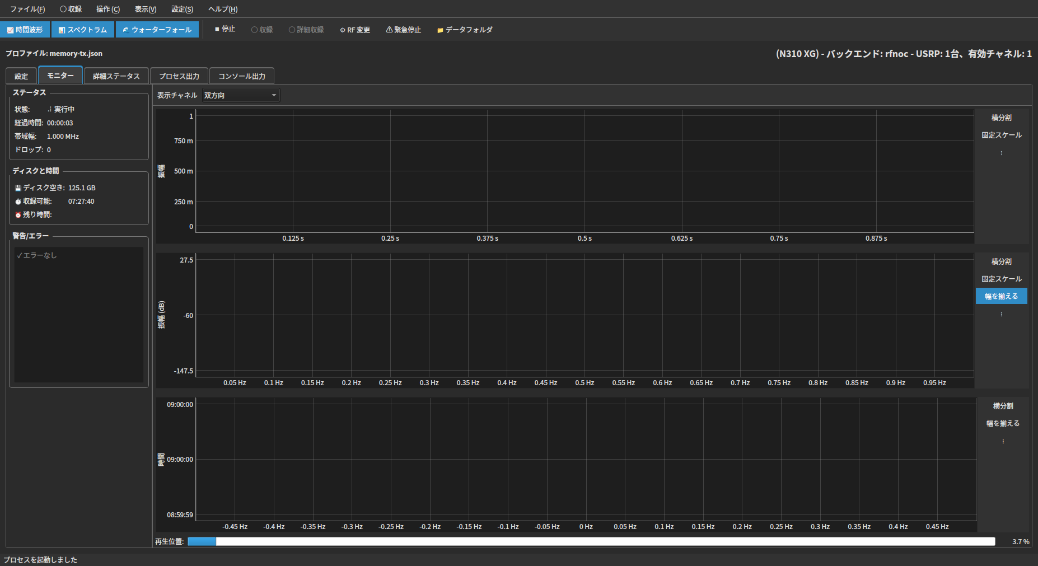Click the alarm clock icon beside 残り時間
Viewport: 1038px width, 566px height.
click(18, 215)
